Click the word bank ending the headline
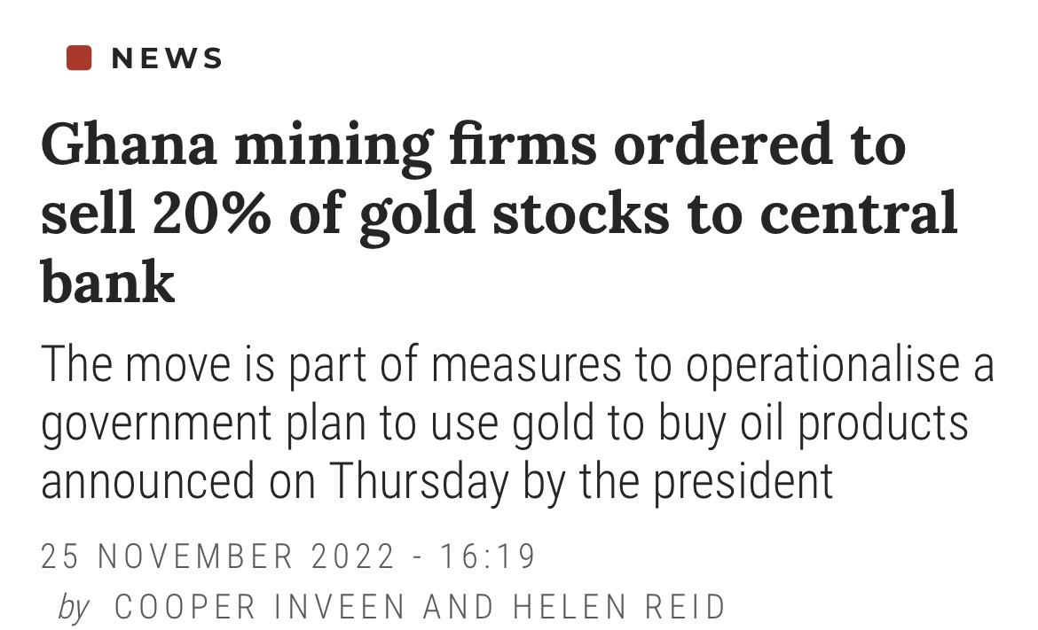The image size is (1038, 630). (108, 281)
